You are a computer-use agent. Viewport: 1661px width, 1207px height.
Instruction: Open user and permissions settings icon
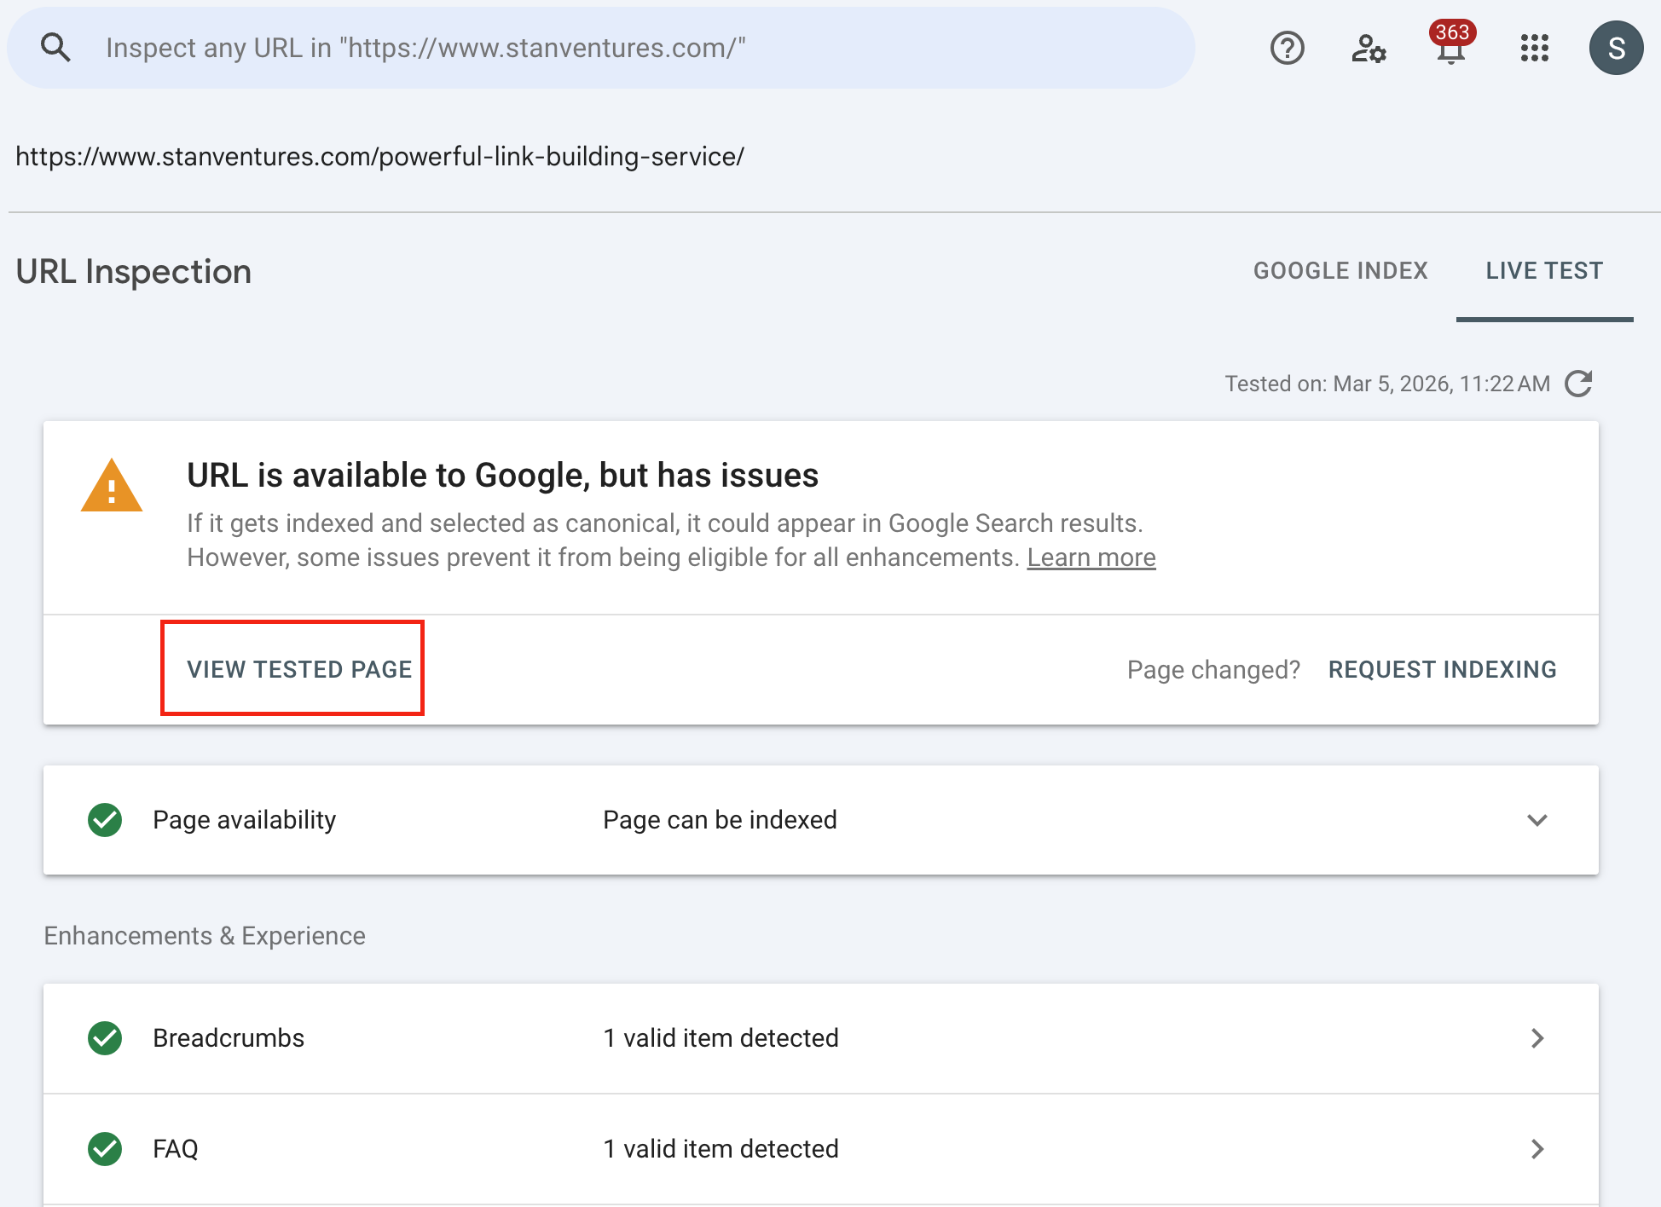(x=1369, y=50)
